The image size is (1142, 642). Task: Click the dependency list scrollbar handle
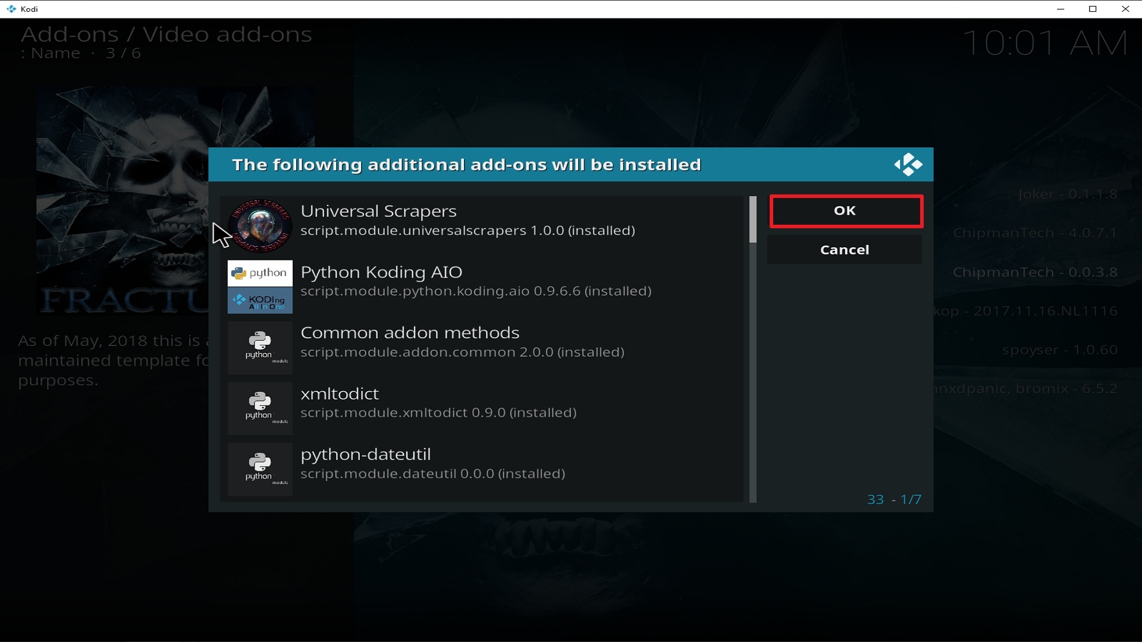pos(753,219)
